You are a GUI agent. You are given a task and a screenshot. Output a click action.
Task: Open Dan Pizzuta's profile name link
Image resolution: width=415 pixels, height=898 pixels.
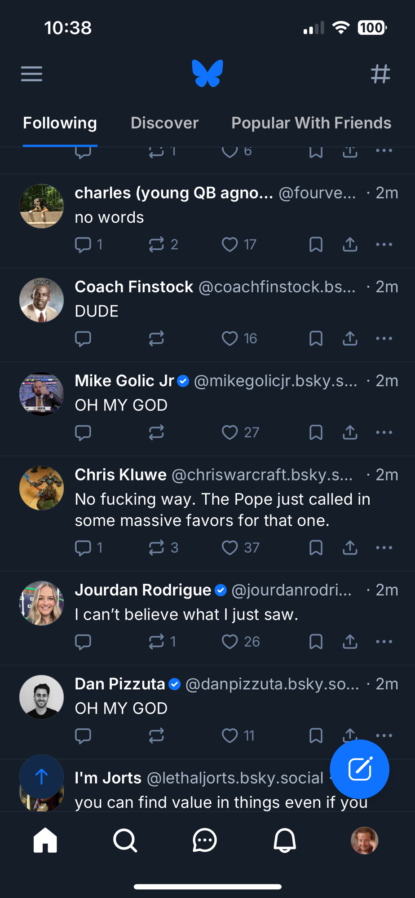point(120,684)
